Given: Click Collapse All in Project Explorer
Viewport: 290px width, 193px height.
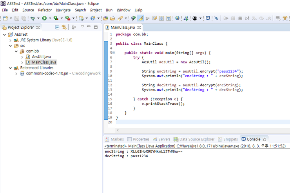Looking at the screenshot, I should coord(57,27).
